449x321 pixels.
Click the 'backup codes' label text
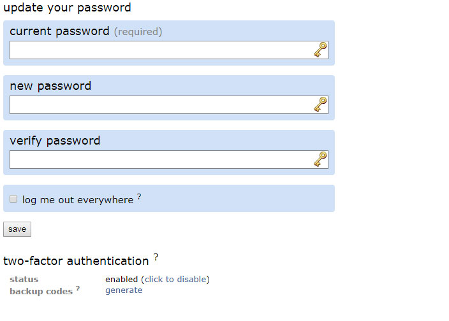coord(41,291)
